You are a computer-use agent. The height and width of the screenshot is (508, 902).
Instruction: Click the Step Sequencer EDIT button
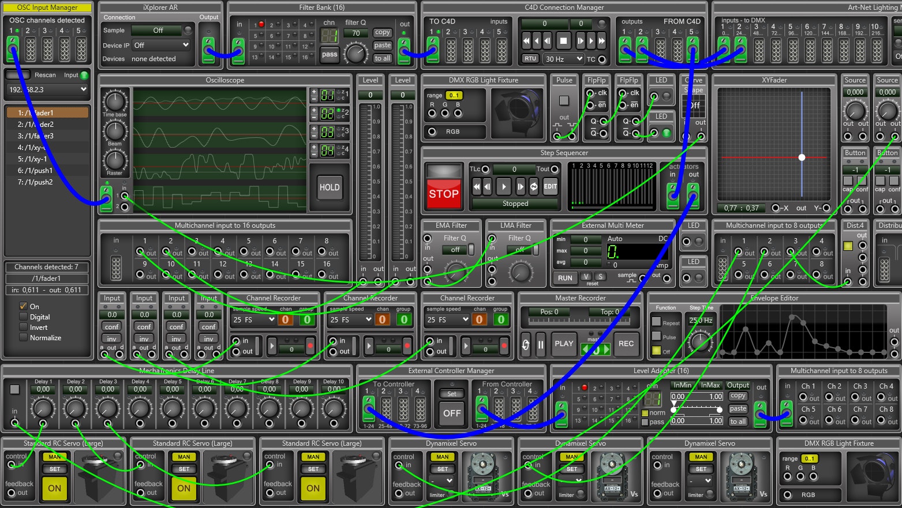(551, 186)
